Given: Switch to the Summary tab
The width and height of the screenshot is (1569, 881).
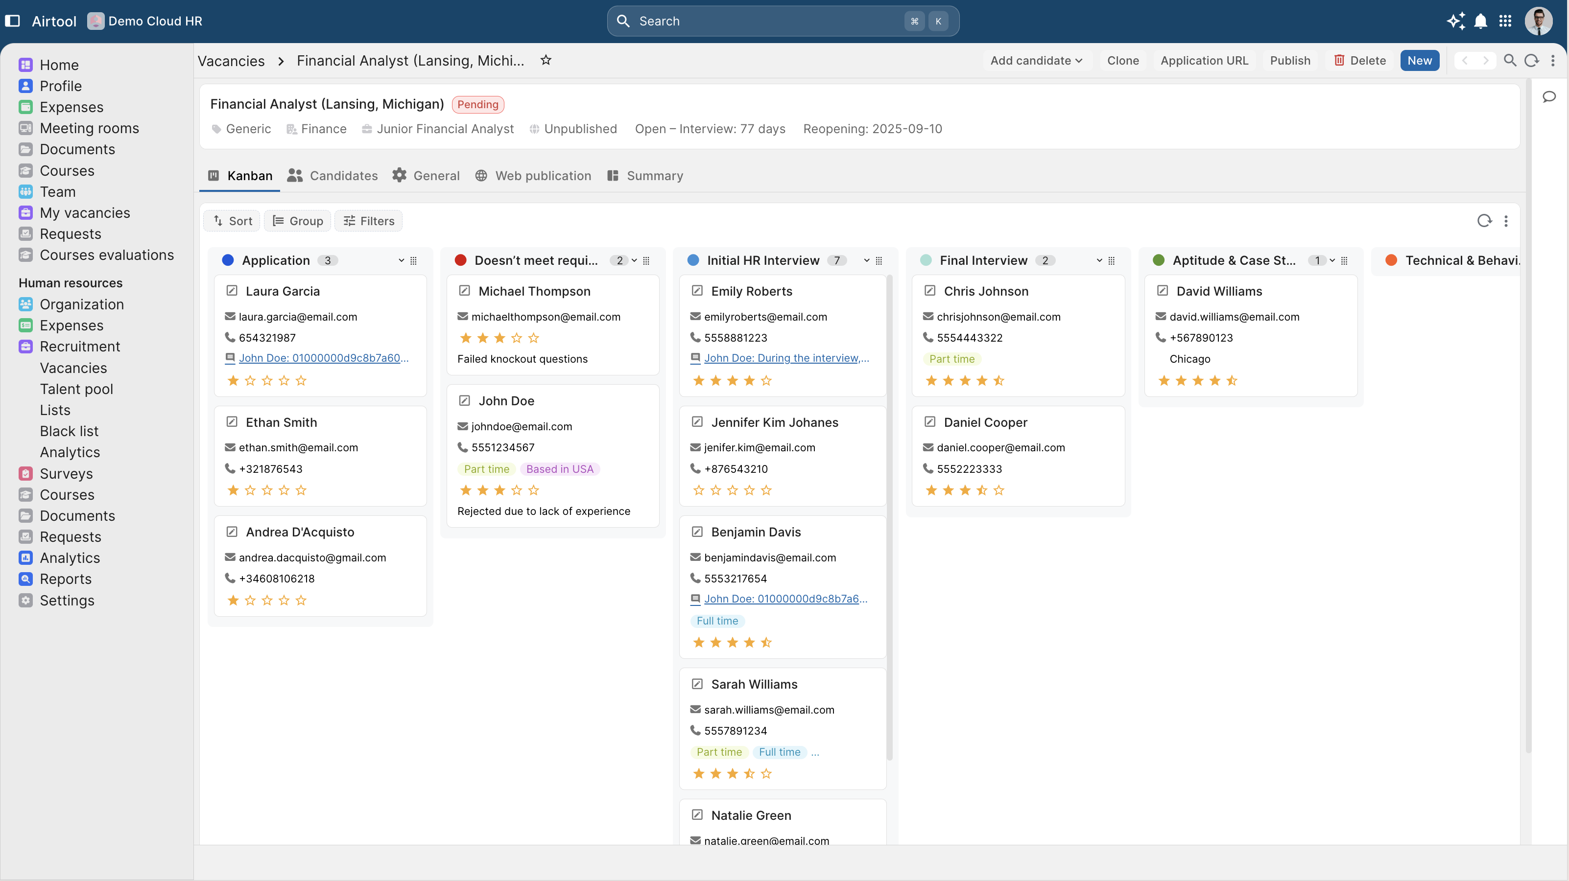Looking at the screenshot, I should coord(645,176).
